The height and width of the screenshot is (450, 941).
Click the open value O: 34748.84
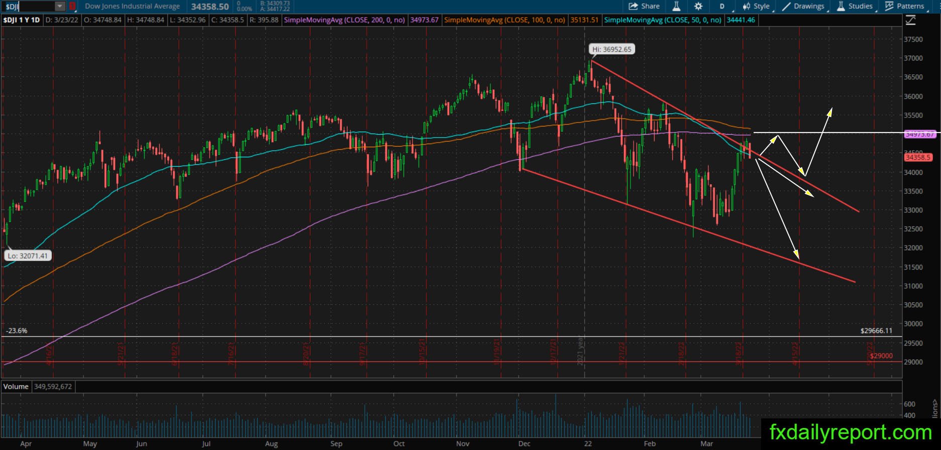102,20
